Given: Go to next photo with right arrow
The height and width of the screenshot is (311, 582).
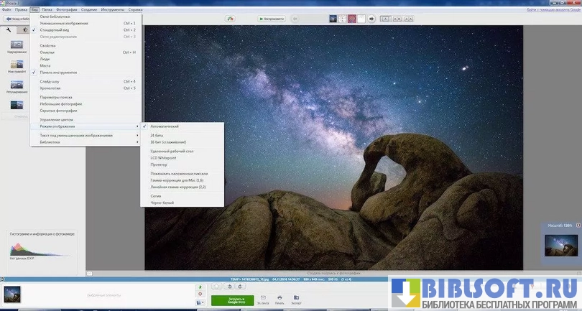Looking at the screenshot, I should click(x=371, y=19).
